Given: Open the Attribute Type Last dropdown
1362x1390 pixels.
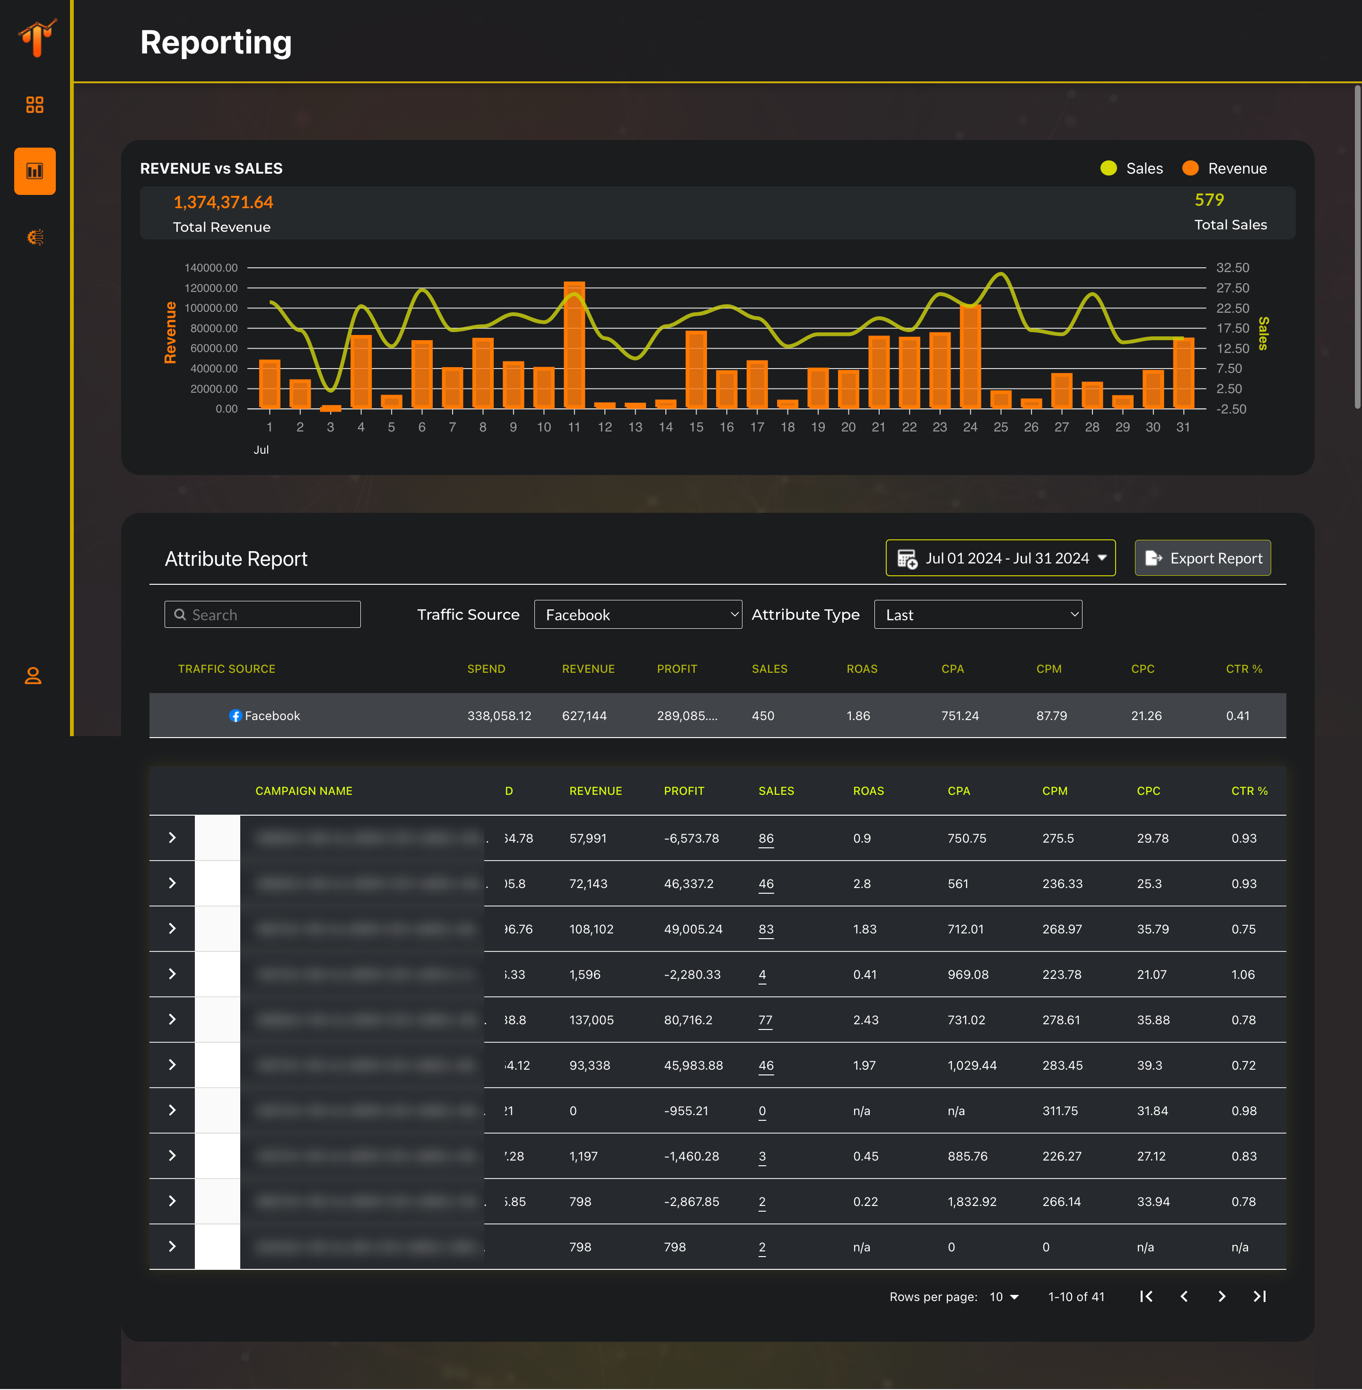Looking at the screenshot, I should pos(977,615).
